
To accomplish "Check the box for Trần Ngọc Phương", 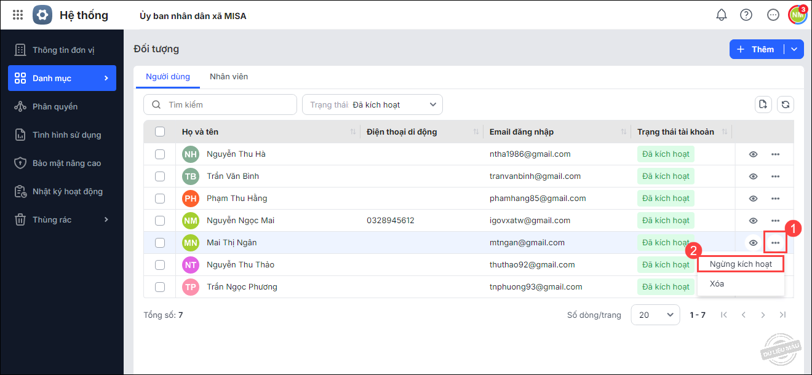I will point(160,287).
